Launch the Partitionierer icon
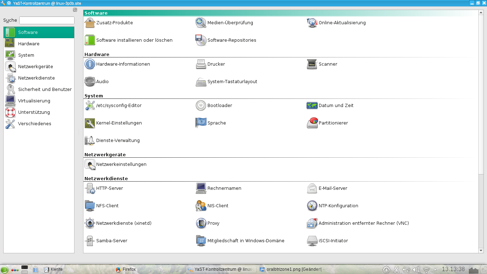Image resolution: width=487 pixels, height=274 pixels. coord(312,123)
